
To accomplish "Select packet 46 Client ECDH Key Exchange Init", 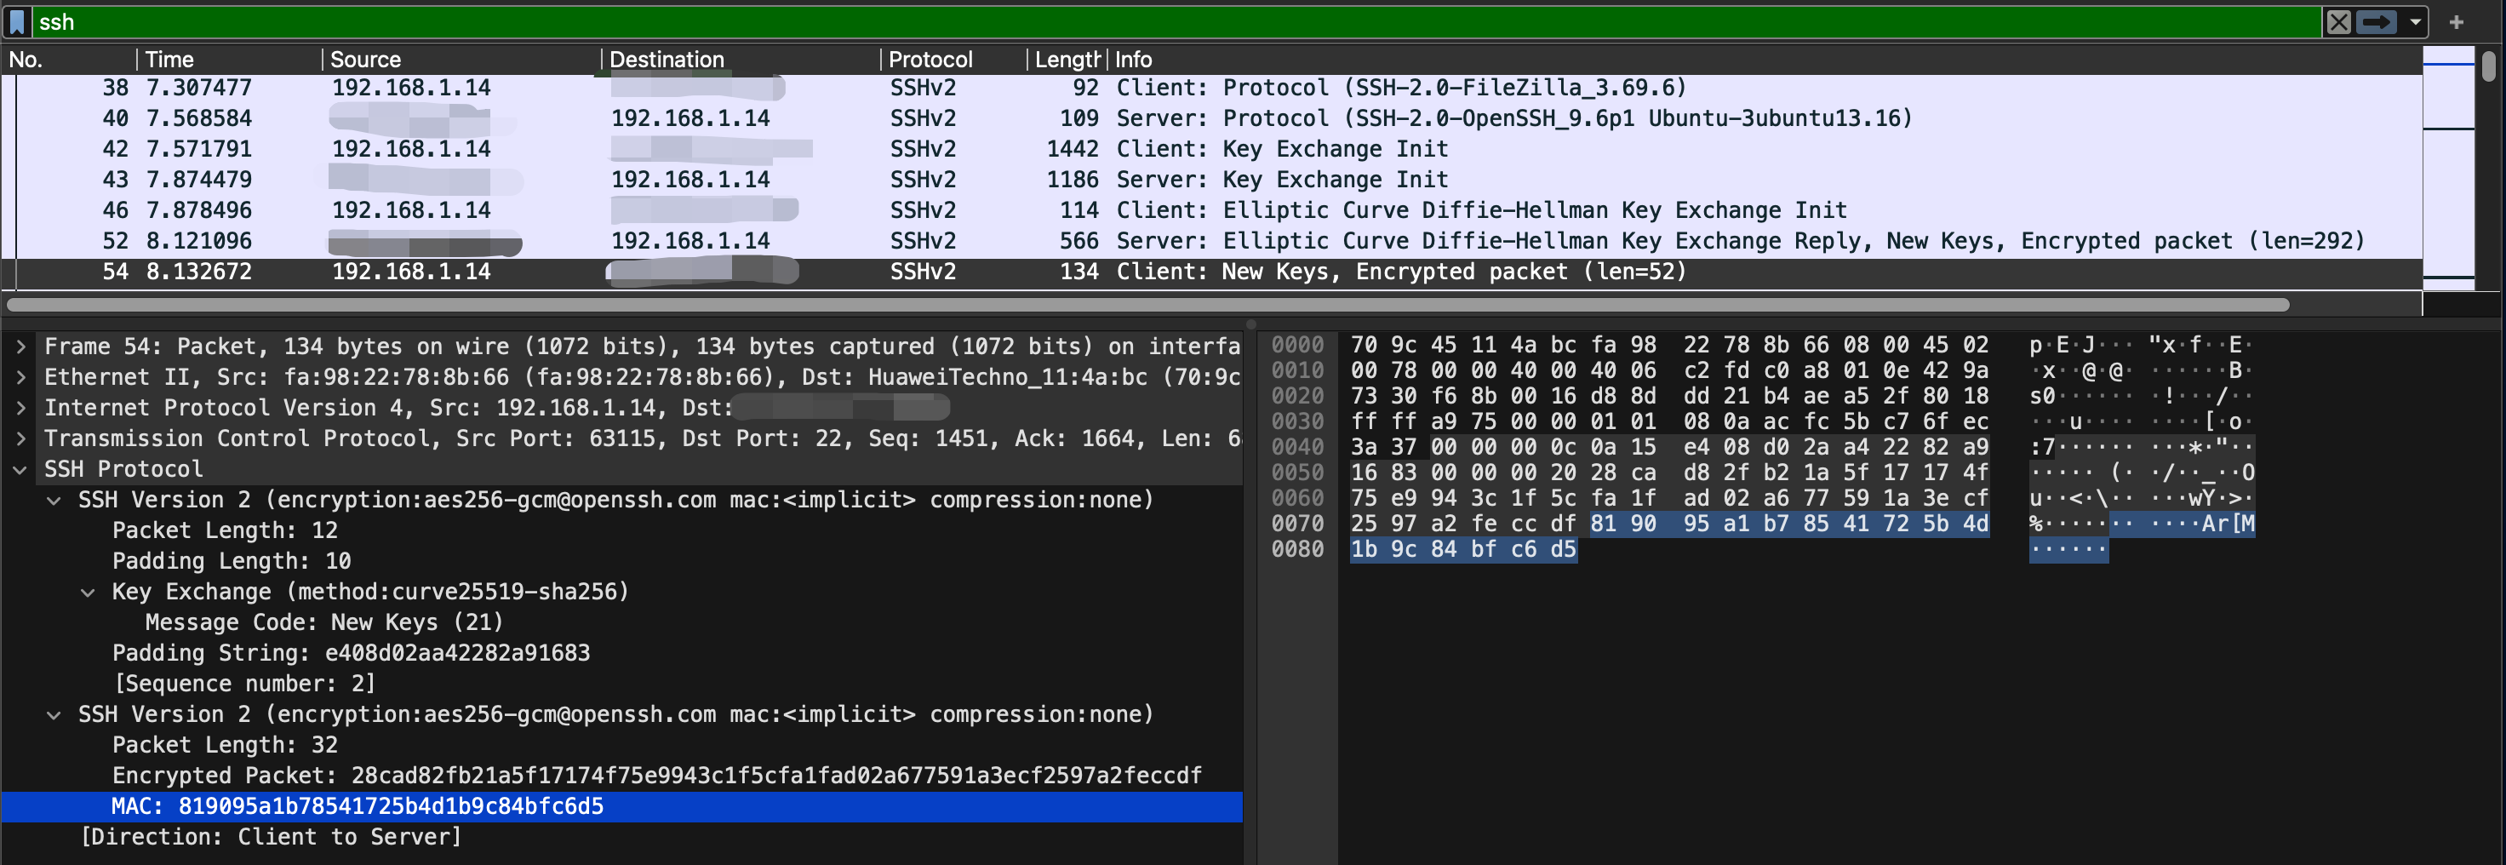I will click(x=1212, y=210).
